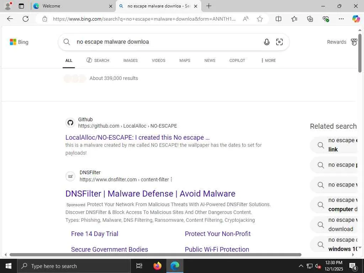Switch to the NEWS tab
Screen dimensions: 364x273
[x=210, y=60]
